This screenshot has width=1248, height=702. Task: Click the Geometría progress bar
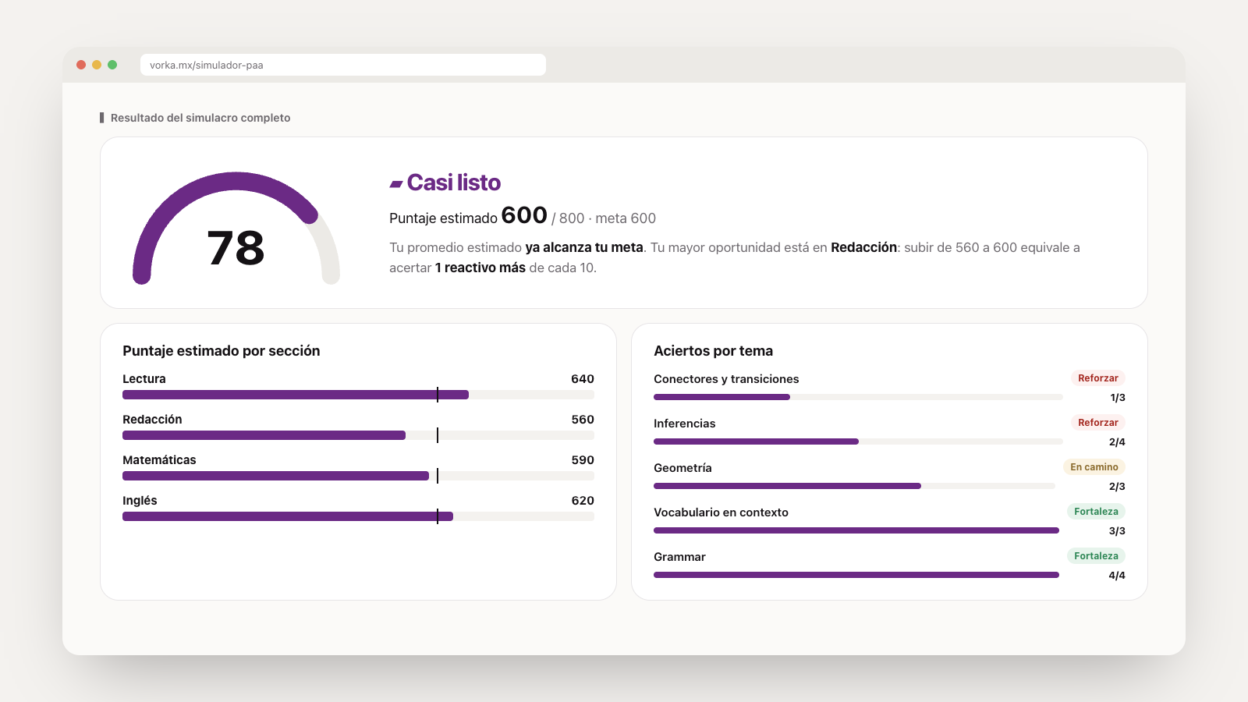click(855, 486)
